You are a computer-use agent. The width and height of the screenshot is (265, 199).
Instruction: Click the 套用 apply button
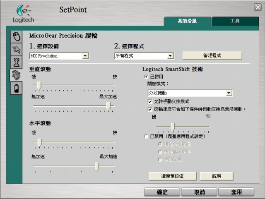click(236, 192)
